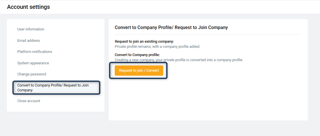
Task: Click the bold 'Request to join an existing company:' label
Action: pyautogui.click(x=144, y=42)
